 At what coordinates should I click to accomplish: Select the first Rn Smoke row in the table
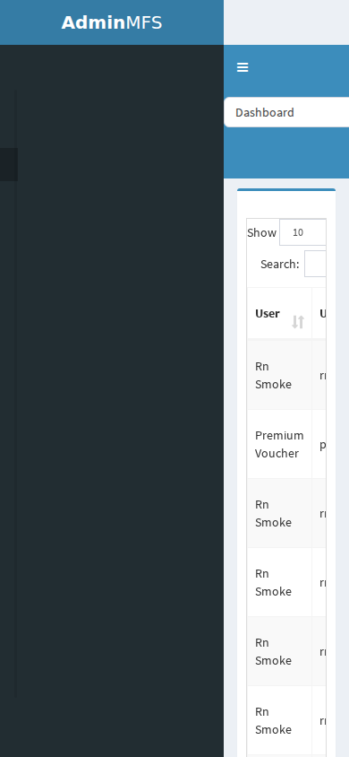point(287,375)
